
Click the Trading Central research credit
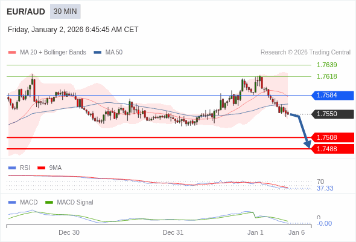pyautogui.click(x=305, y=53)
